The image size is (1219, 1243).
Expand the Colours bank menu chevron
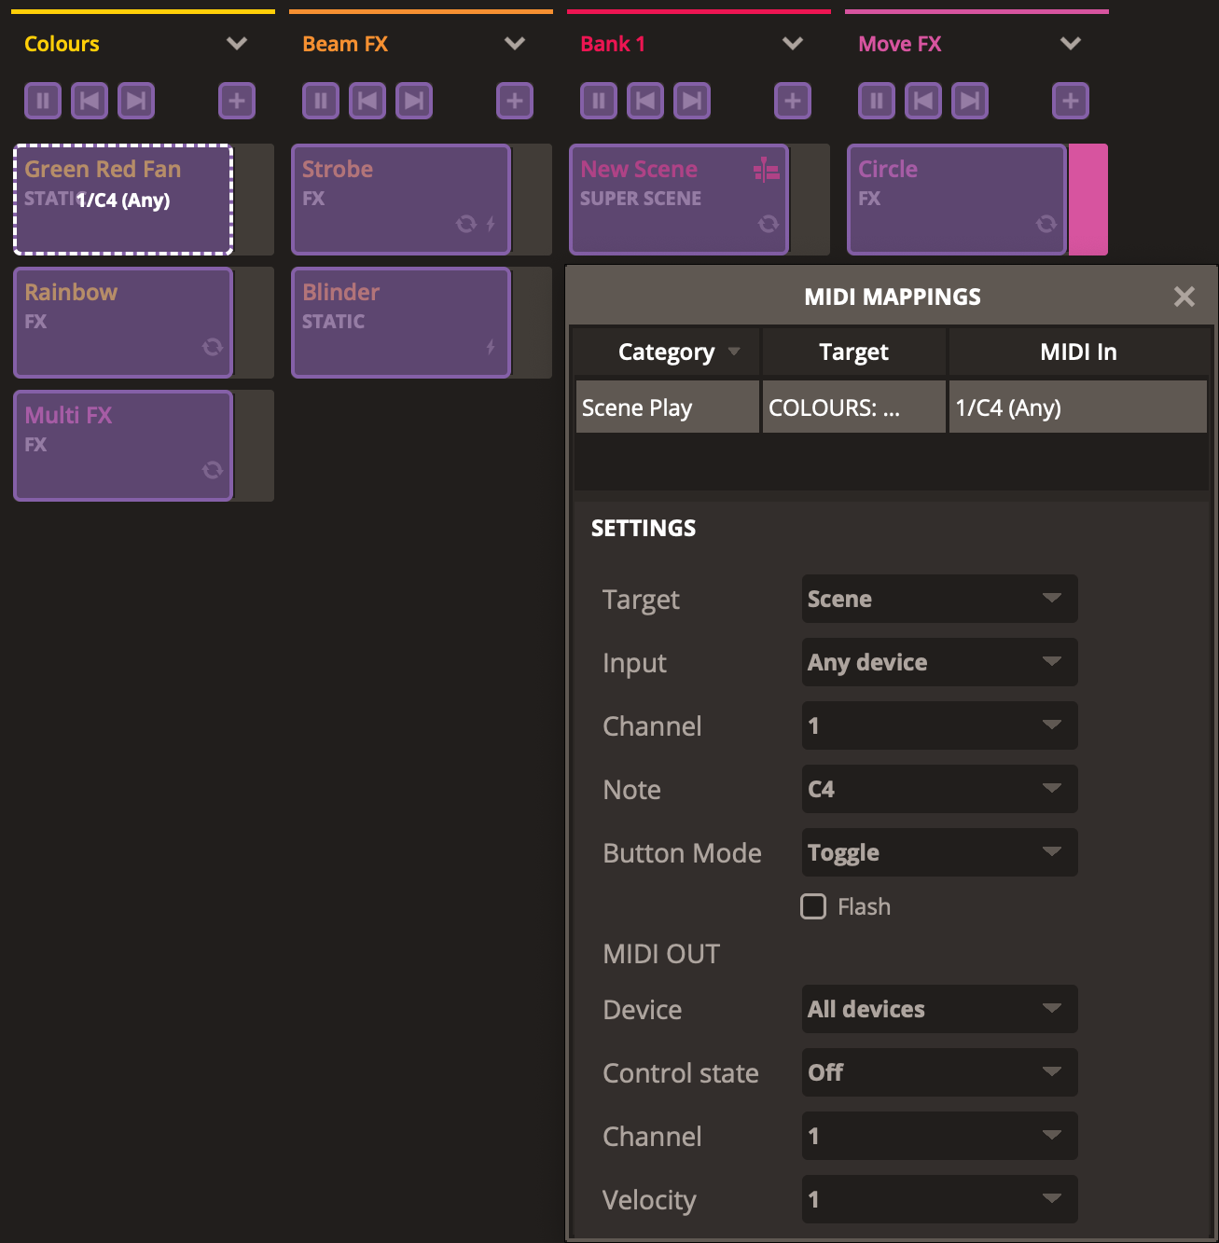[x=237, y=44]
